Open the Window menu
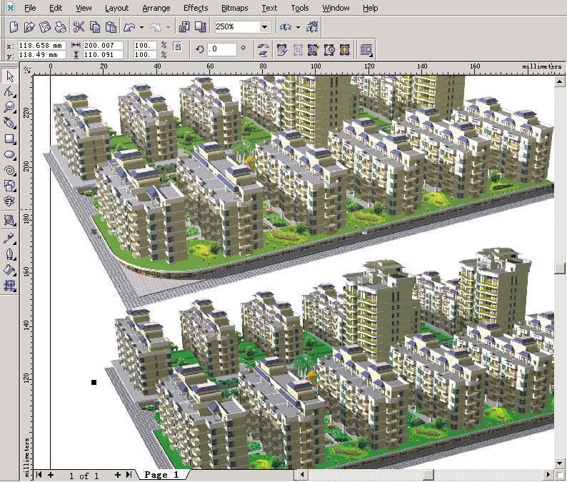Screen dimensions: 567x482 pos(336,8)
